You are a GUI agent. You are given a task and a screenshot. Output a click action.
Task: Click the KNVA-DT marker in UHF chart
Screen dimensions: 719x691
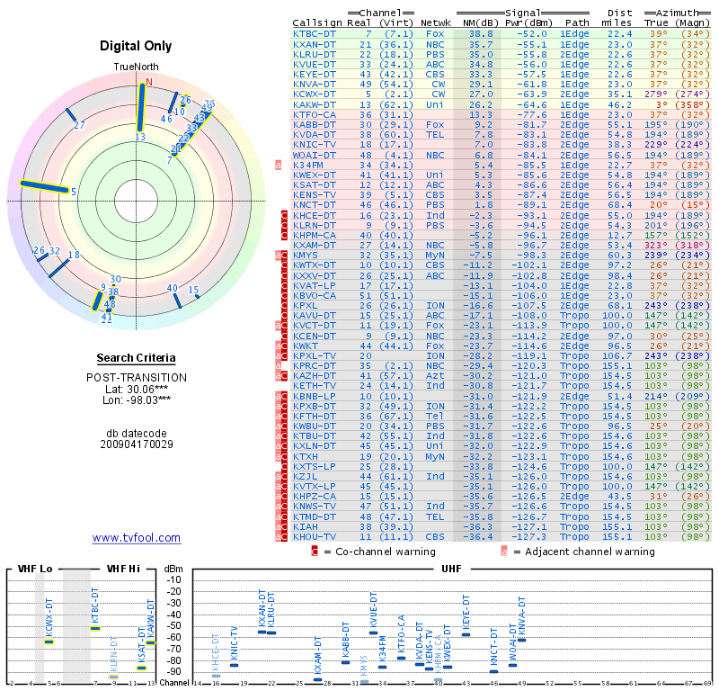click(x=521, y=640)
